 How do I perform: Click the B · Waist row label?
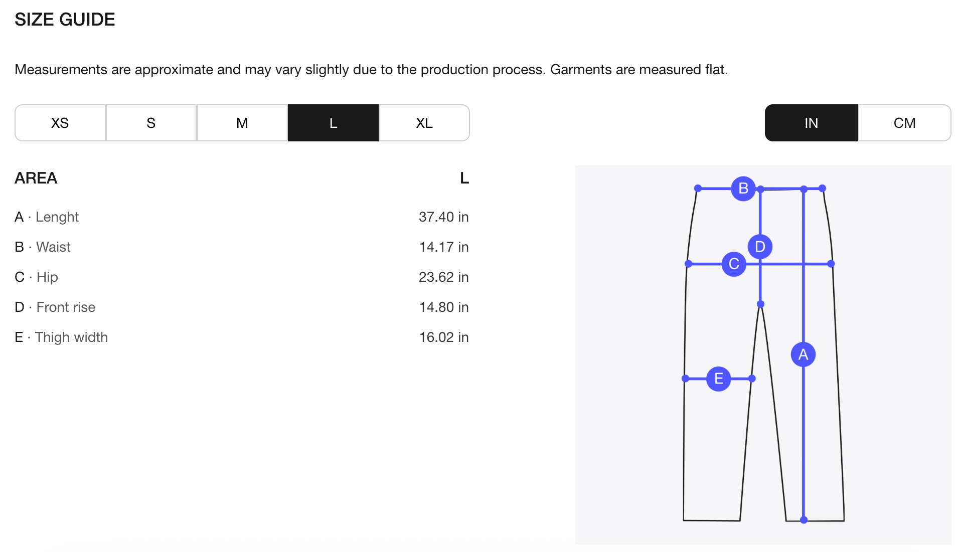pyautogui.click(x=43, y=247)
